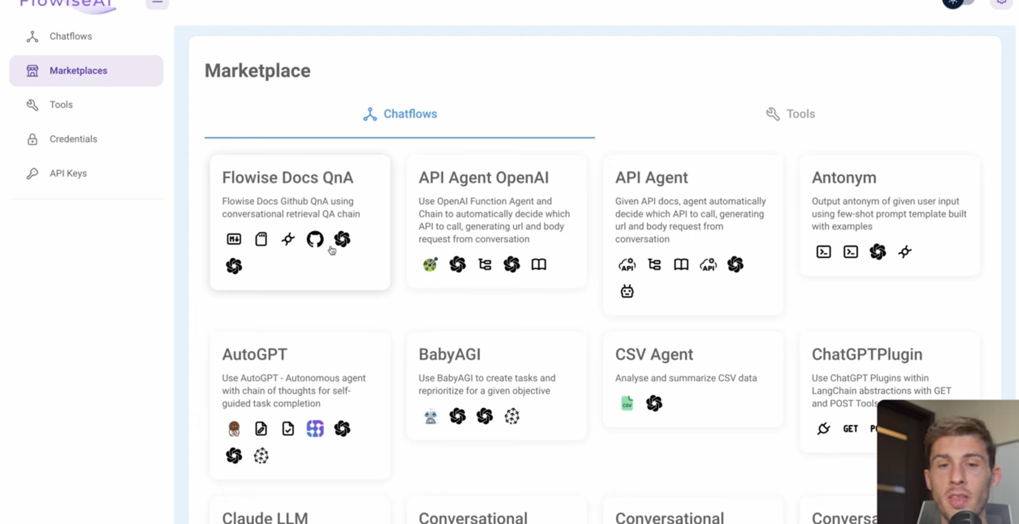Open the Claude LLM template title

[x=265, y=518]
